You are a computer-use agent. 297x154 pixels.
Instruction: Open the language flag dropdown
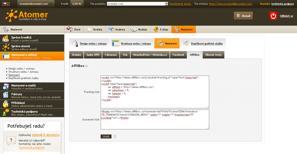click(5, 4)
